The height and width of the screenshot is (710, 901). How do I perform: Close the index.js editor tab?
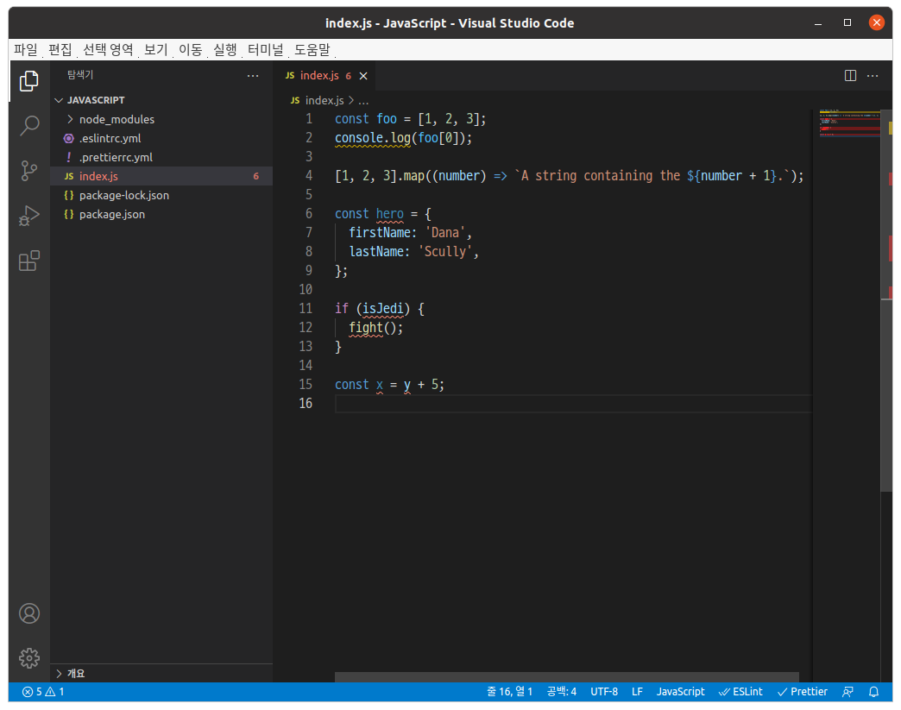tap(363, 76)
